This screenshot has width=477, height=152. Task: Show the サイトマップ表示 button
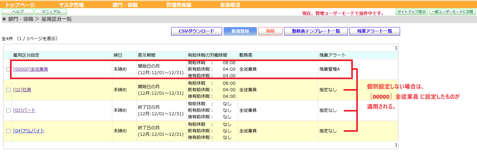(x=411, y=12)
